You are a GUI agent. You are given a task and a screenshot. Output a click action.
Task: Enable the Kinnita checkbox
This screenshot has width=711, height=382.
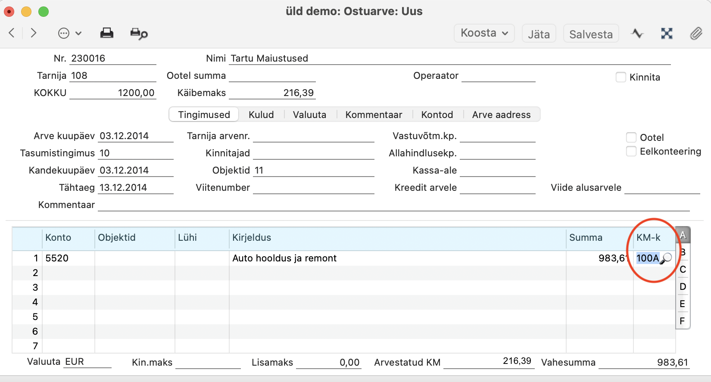(x=621, y=77)
